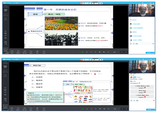Image resolution: width=159 pixels, height=113 pixels.
Task: Go to previous page in the quiz-slide window
Action: point(122,109)
